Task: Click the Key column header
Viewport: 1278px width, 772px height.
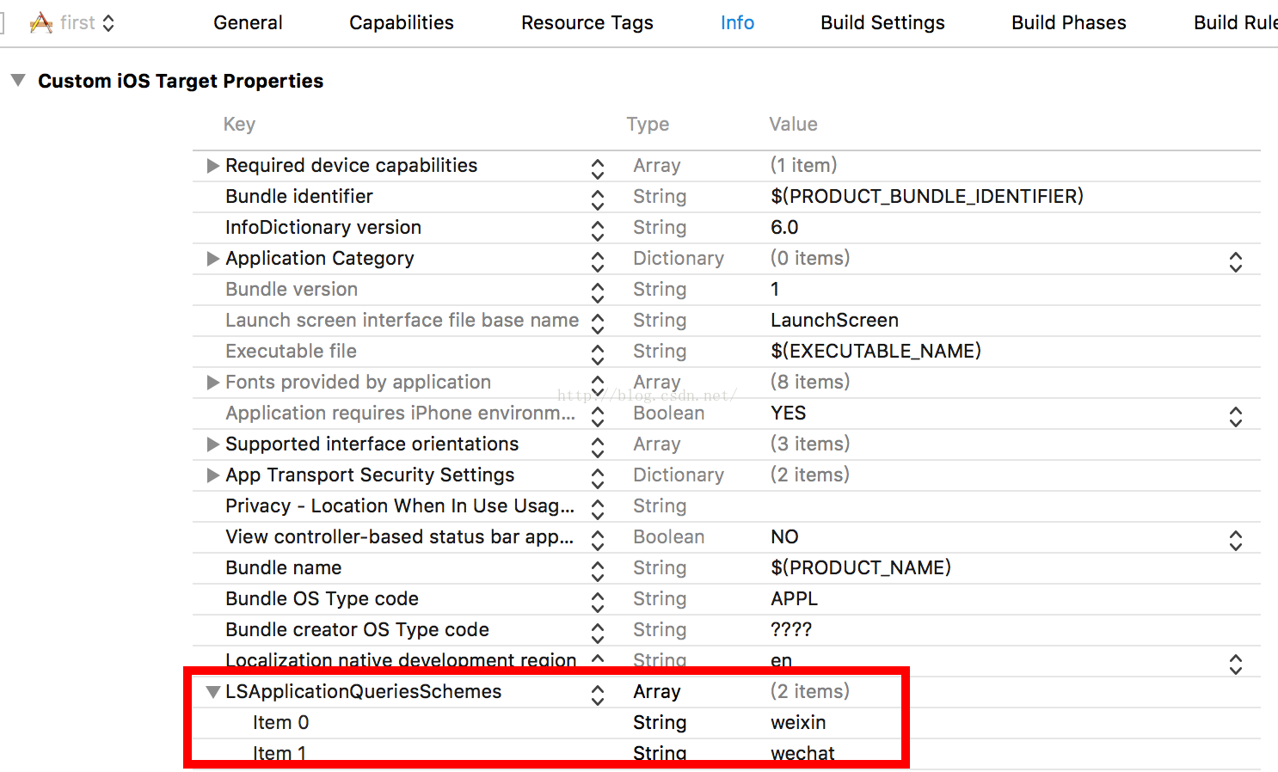Action: [239, 125]
